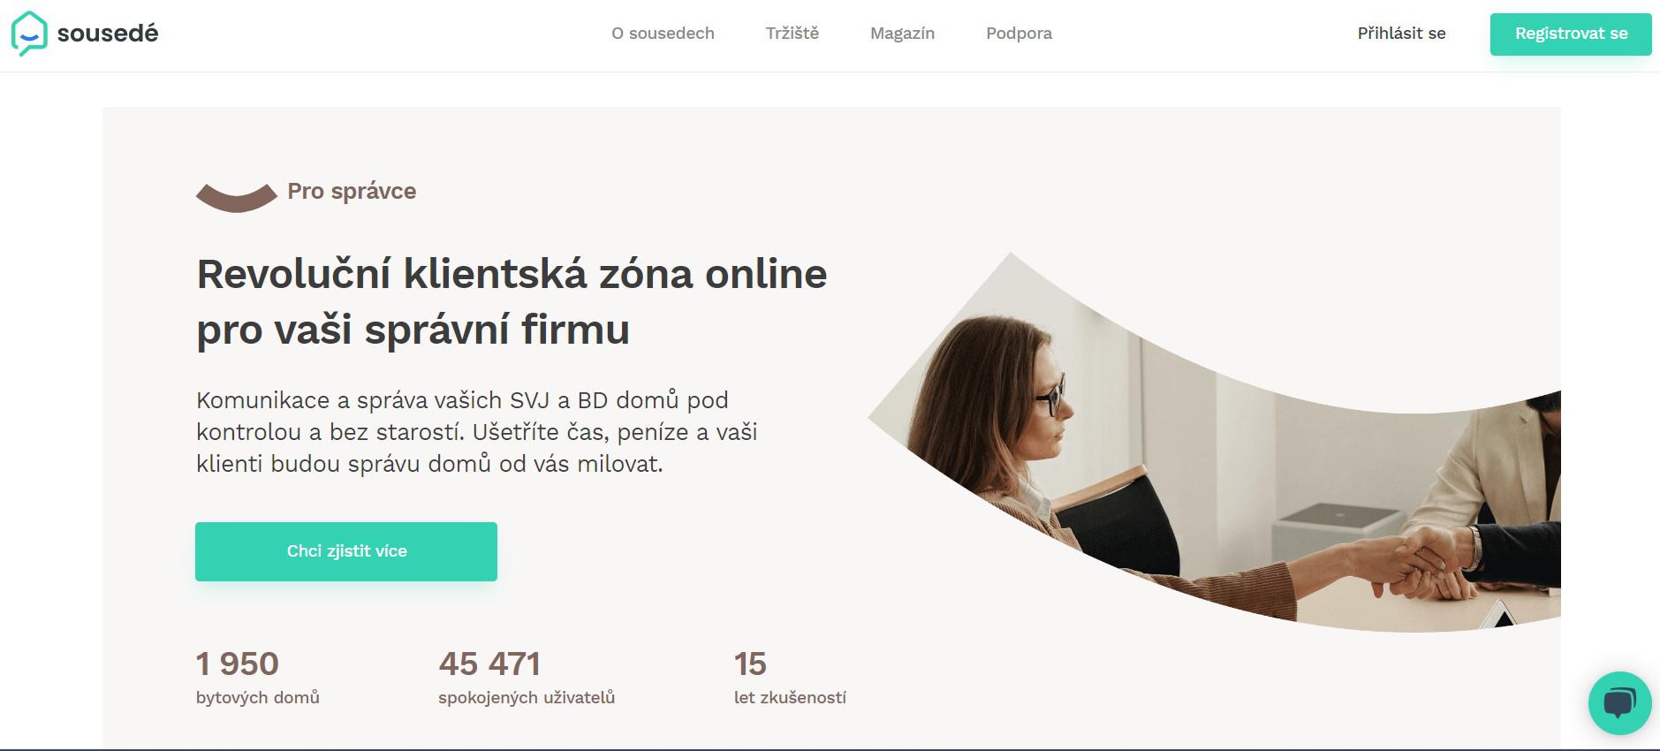
Task: Click the 45 471 spokojených uživatelů statistic
Action: click(x=527, y=677)
